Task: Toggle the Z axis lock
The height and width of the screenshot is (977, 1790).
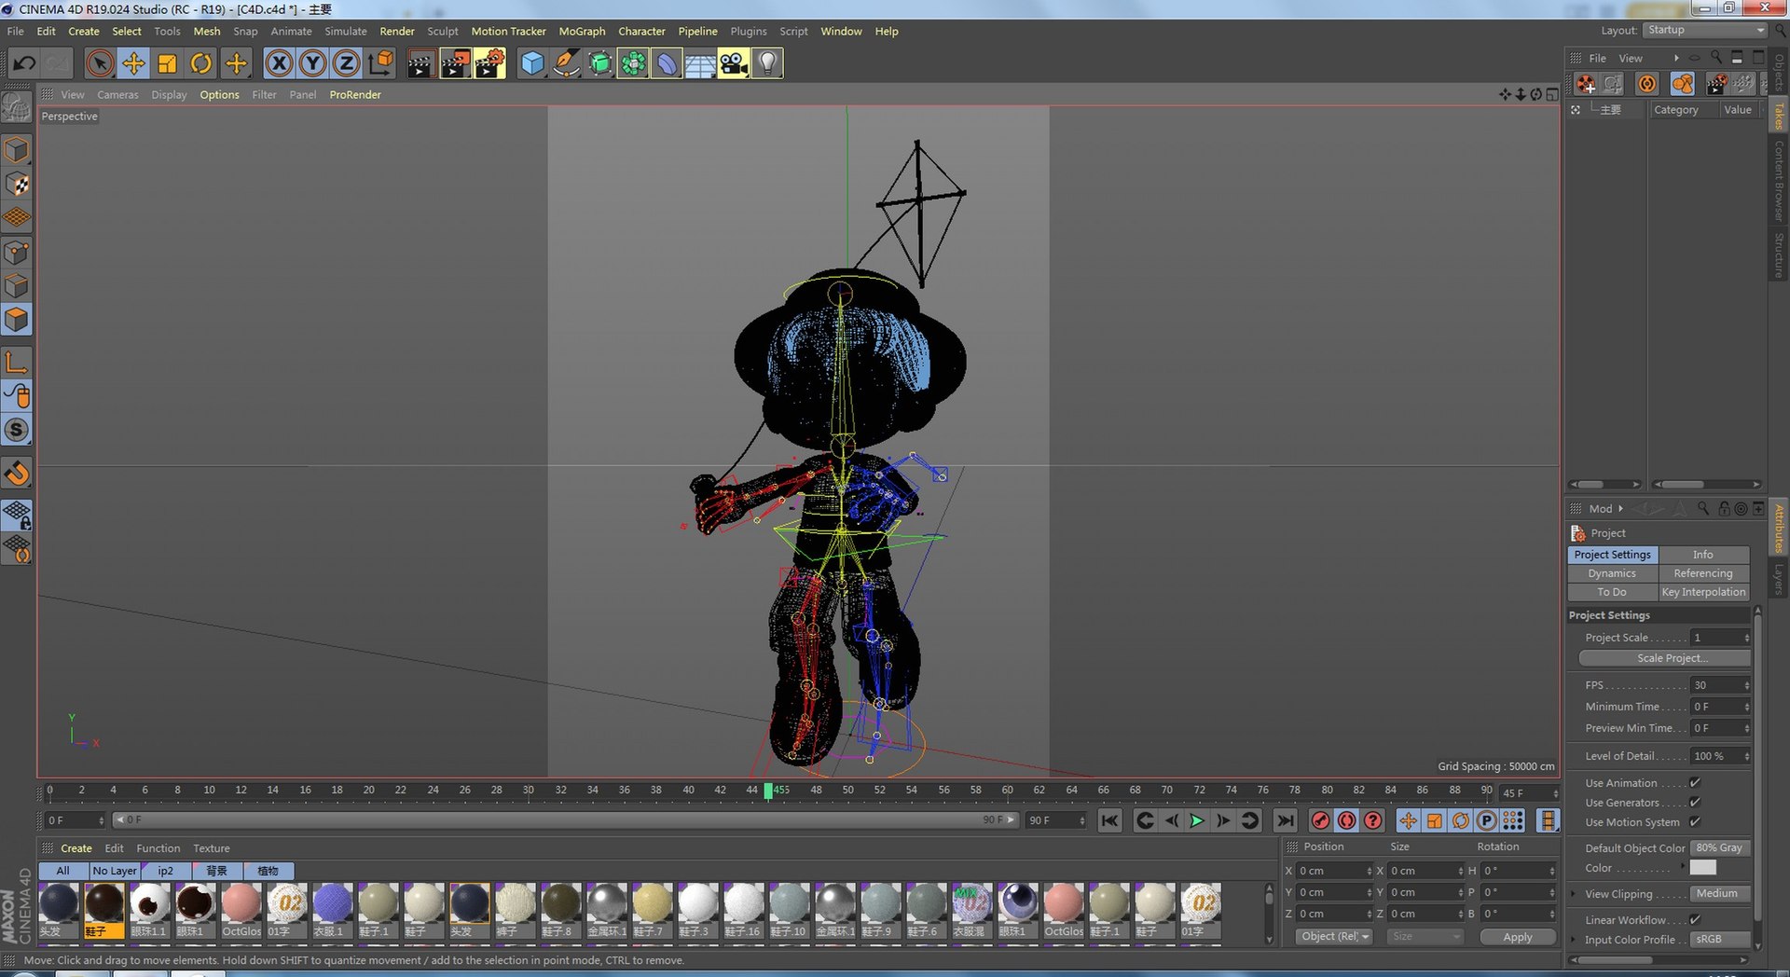Action: (346, 63)
